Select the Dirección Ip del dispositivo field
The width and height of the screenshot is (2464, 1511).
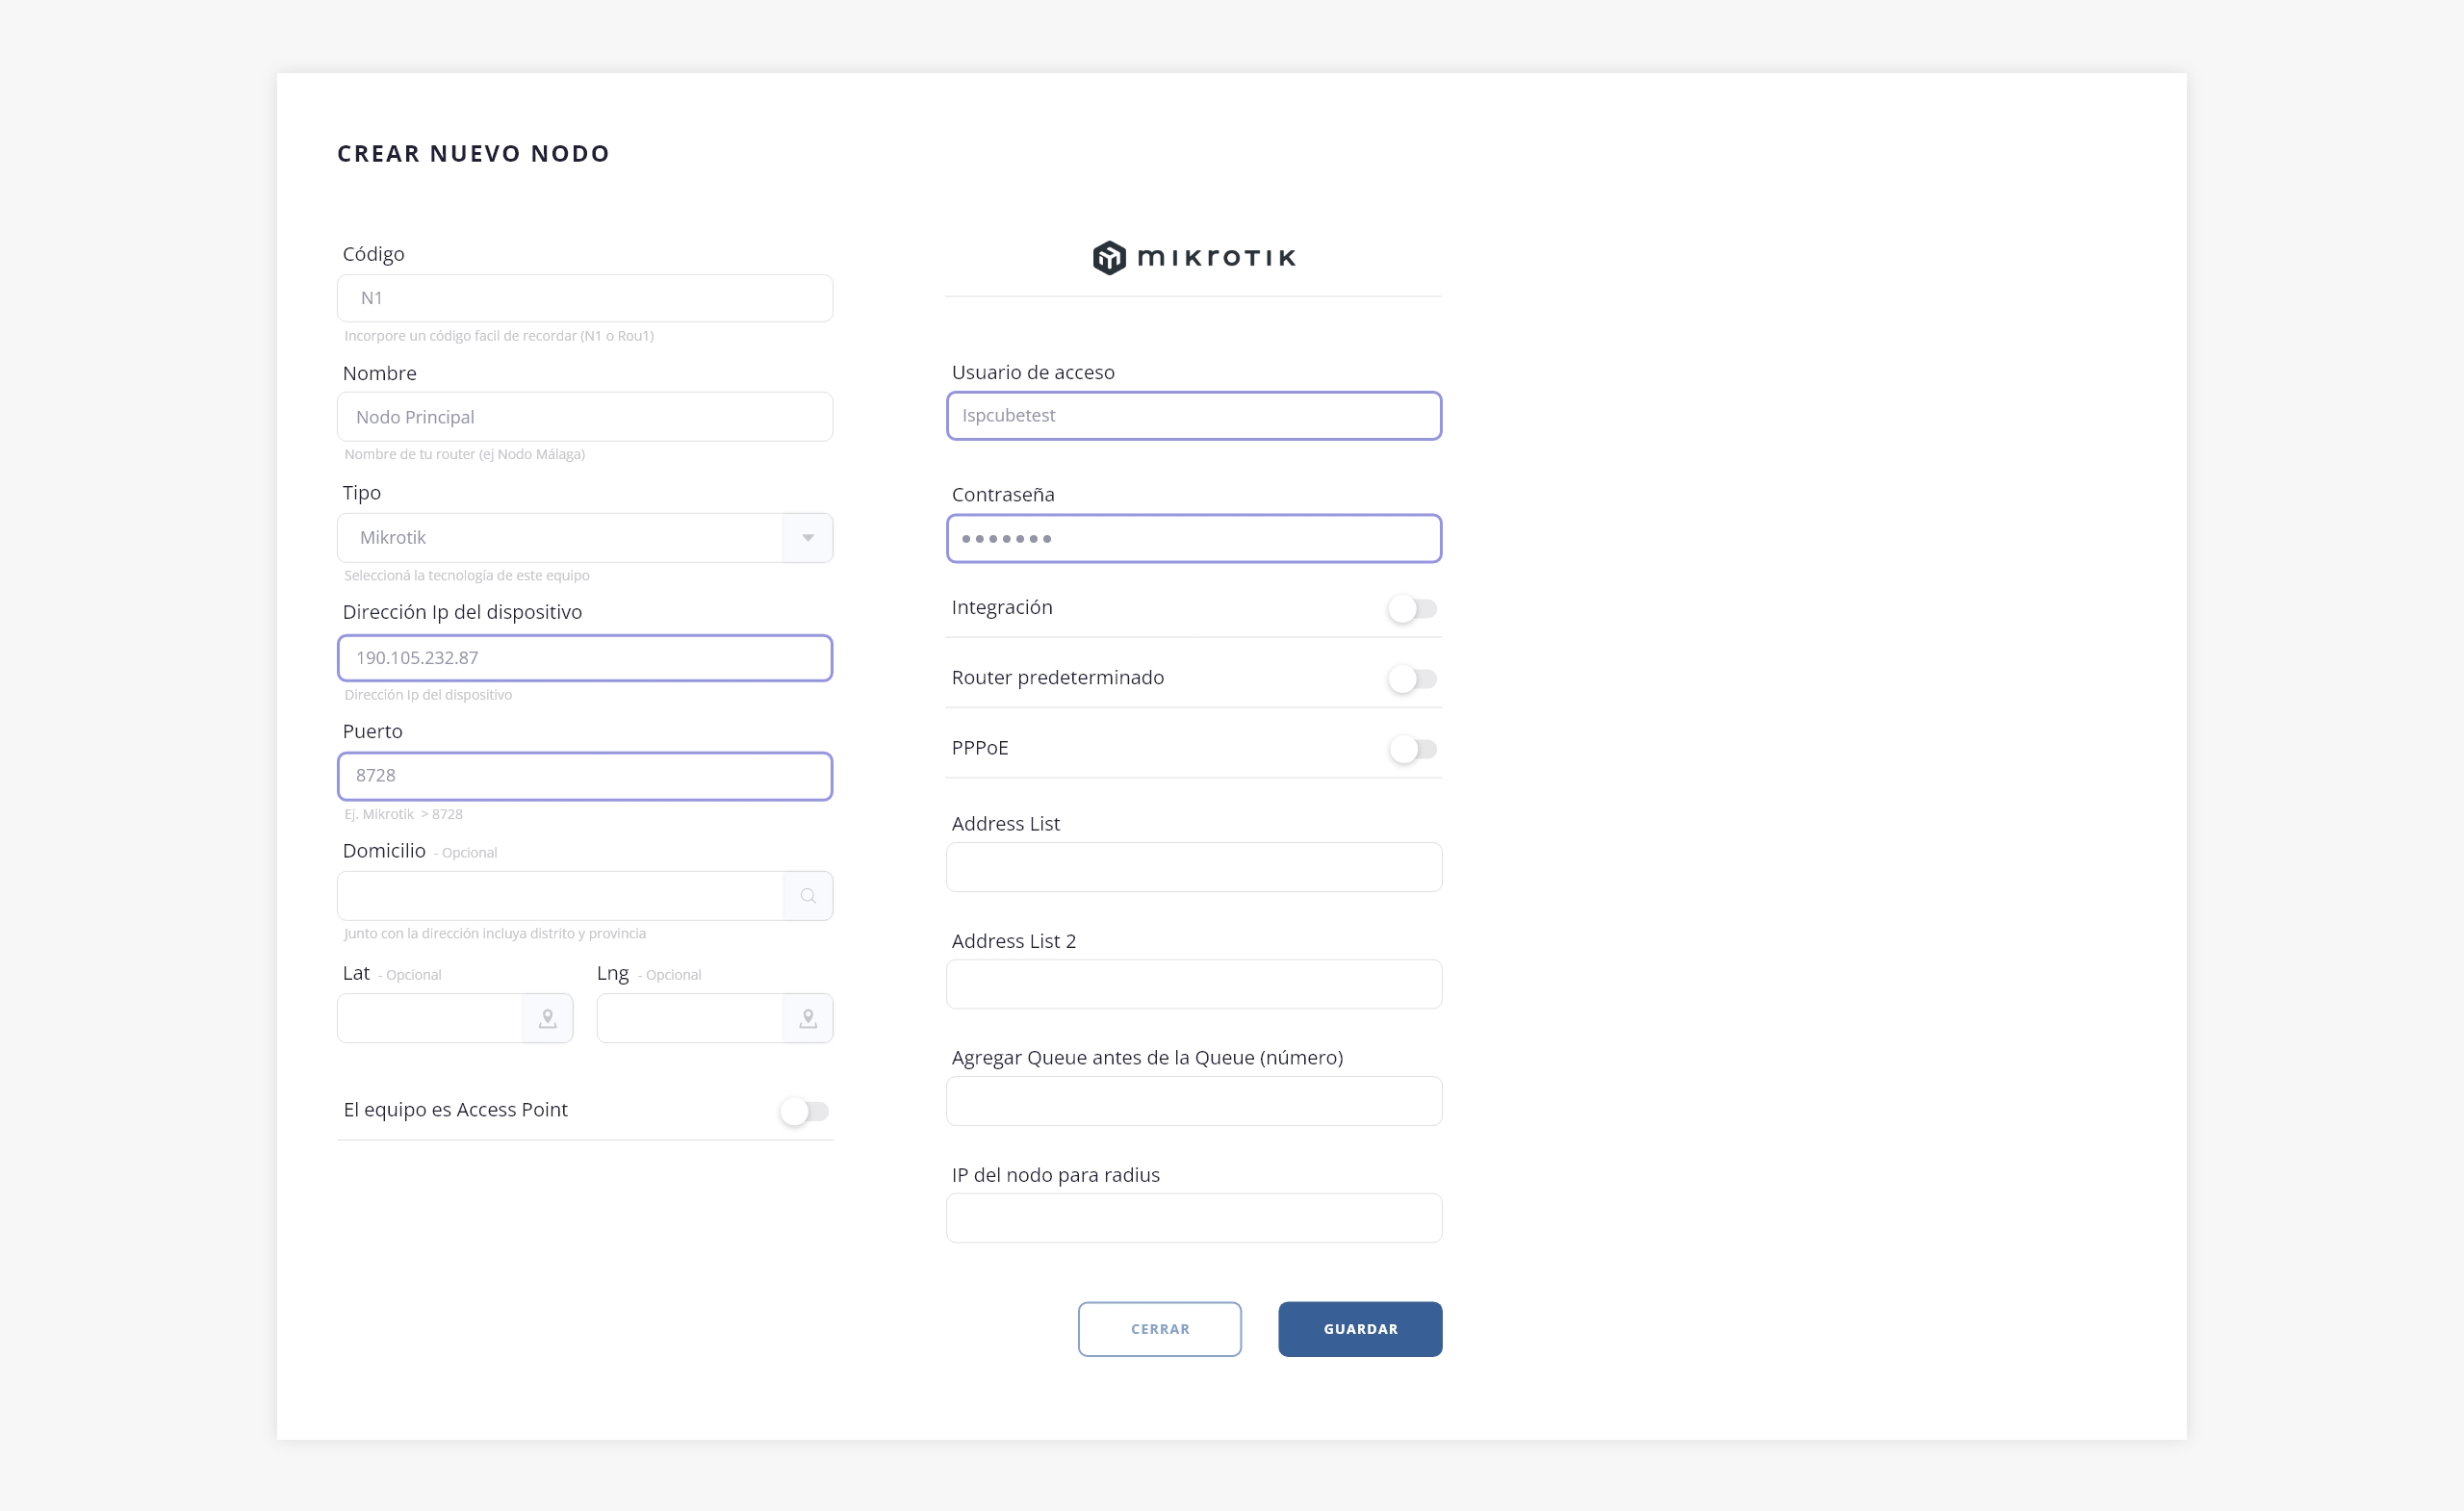[x=584, y=658]
